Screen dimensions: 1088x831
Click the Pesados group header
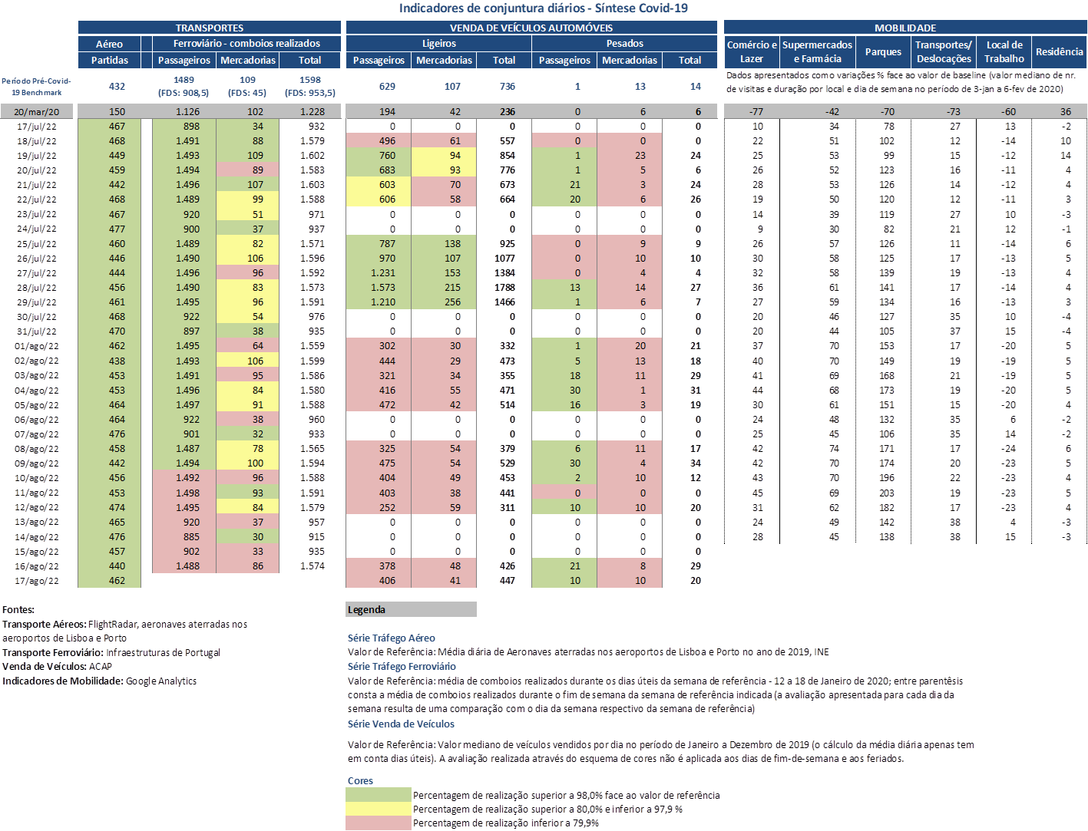coord(624,44)
